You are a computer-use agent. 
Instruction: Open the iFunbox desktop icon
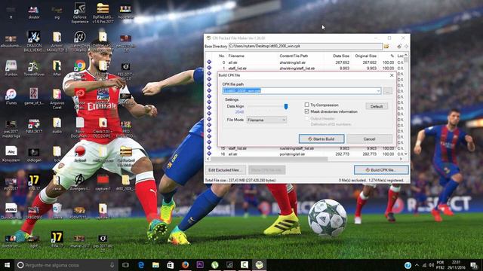(x=11, y=68)
